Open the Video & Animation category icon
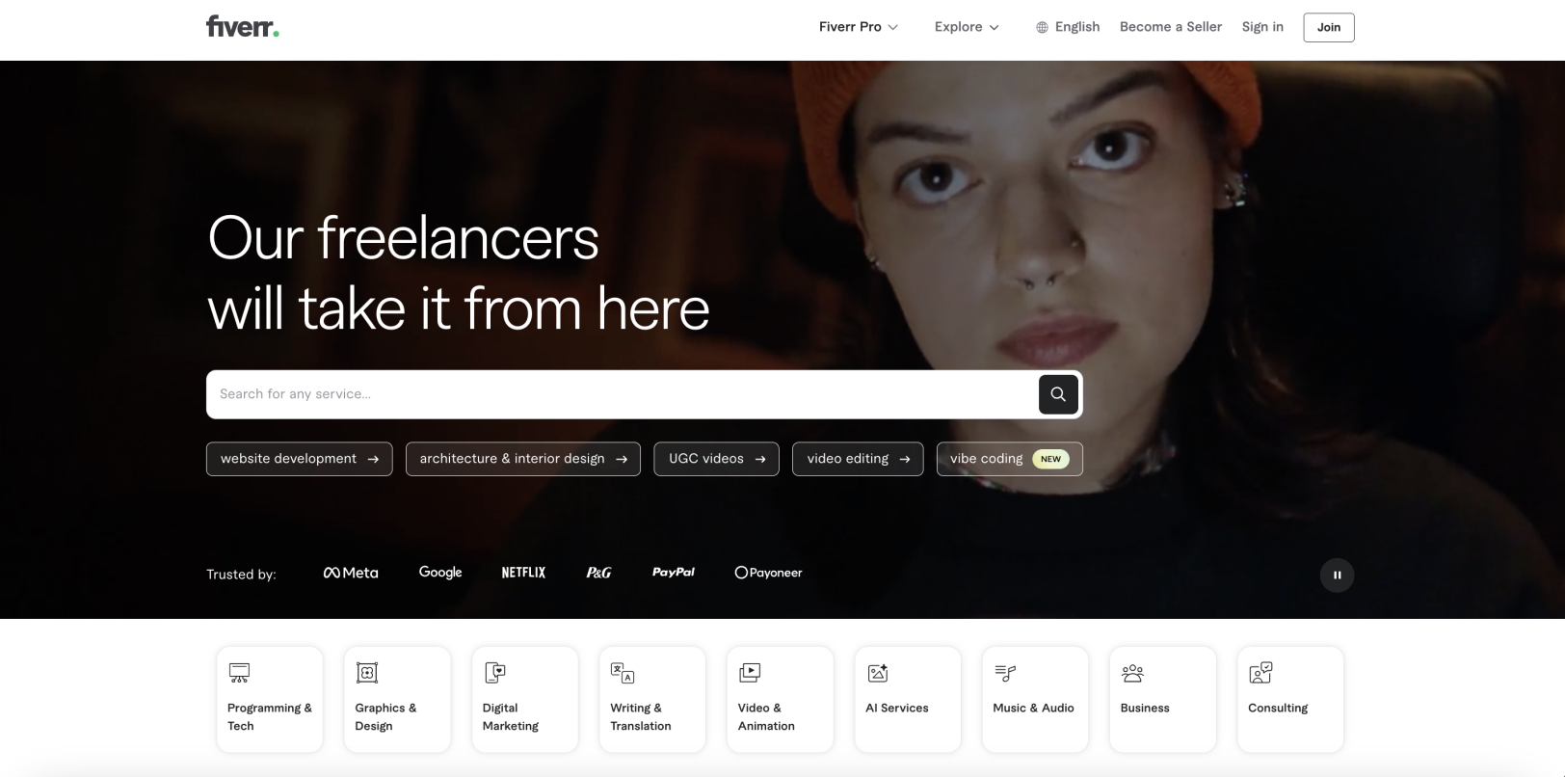 coord(750,673)
